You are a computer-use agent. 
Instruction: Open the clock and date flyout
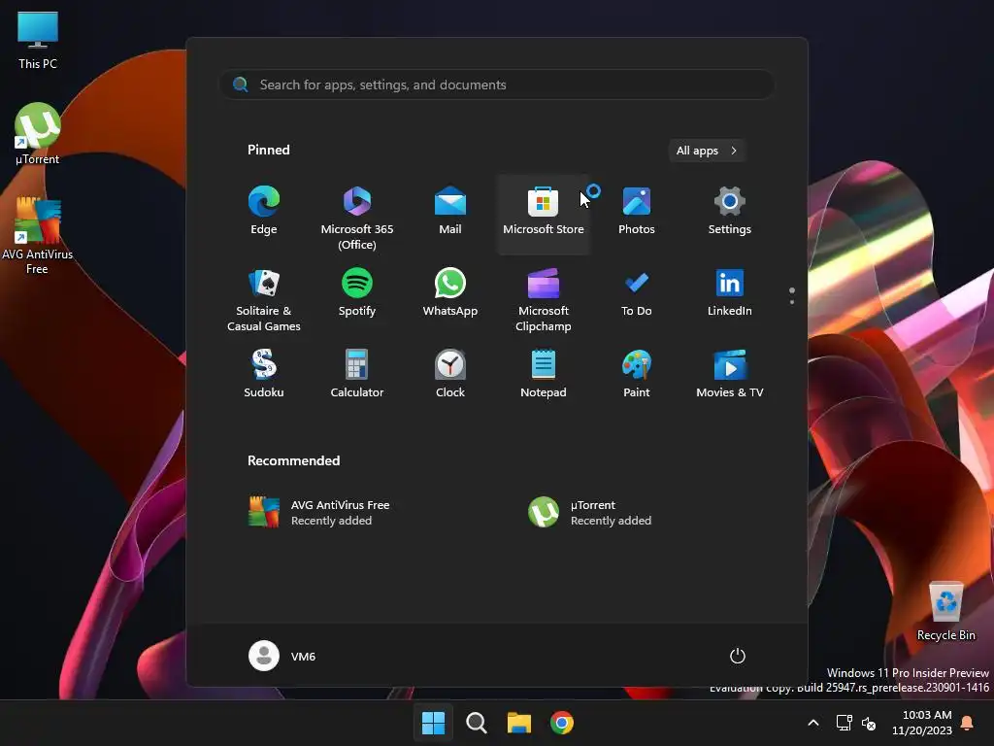tap(922, 723)
